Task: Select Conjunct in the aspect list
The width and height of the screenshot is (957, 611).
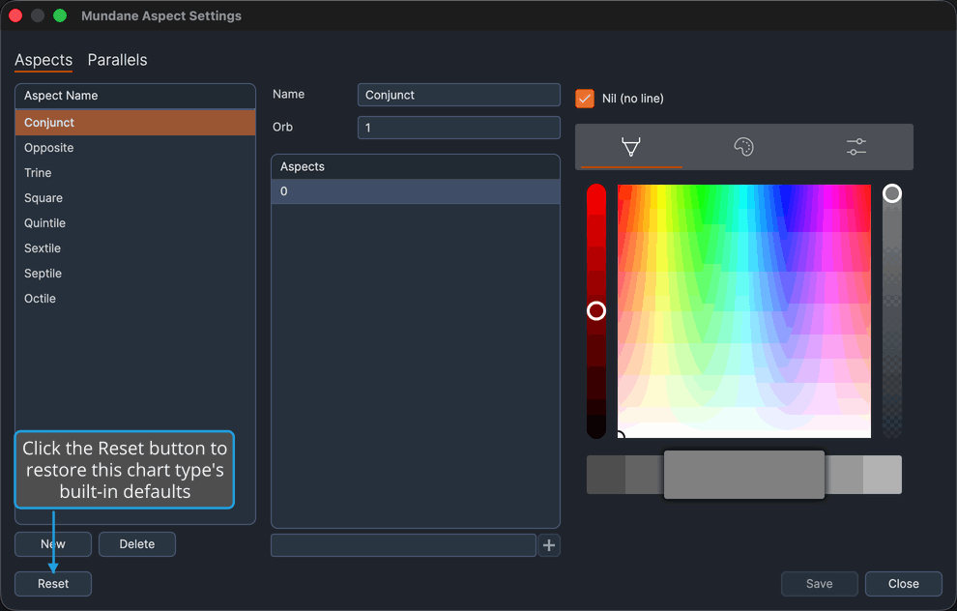Action: click(135, 122)
